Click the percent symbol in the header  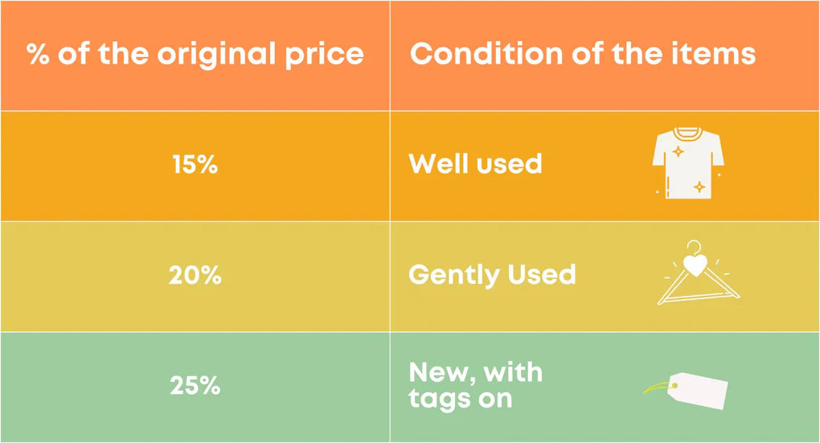[x=38, y=54]
